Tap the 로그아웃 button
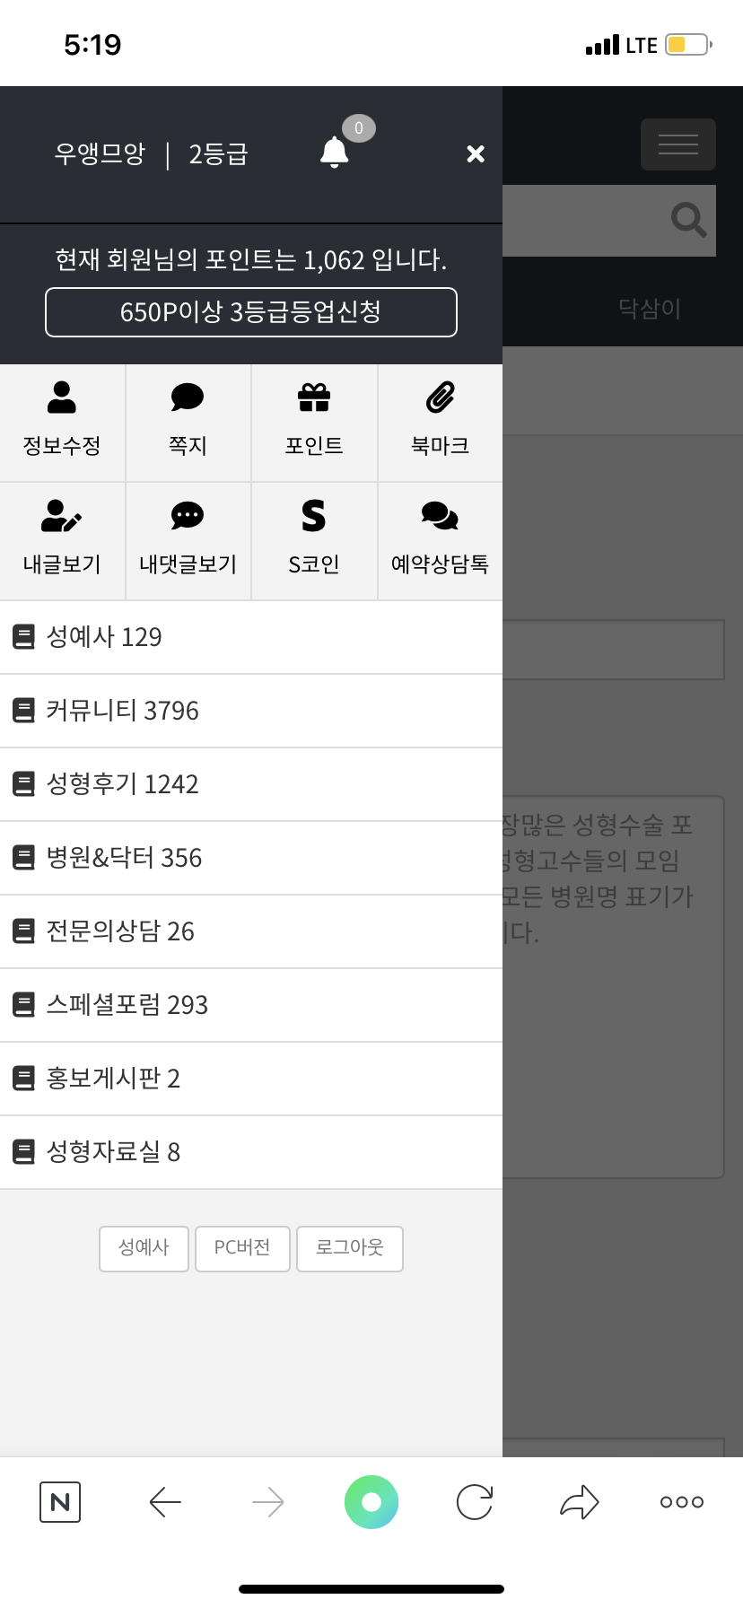Screen dimensions: 743x1608 pyautogui.click(x=349, y=1248)
